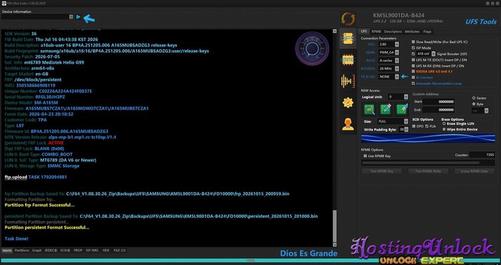The height and width of the screenshot is (265, 501).
Task: Click the Test RPMB Key button
Action: pos(382,171)
